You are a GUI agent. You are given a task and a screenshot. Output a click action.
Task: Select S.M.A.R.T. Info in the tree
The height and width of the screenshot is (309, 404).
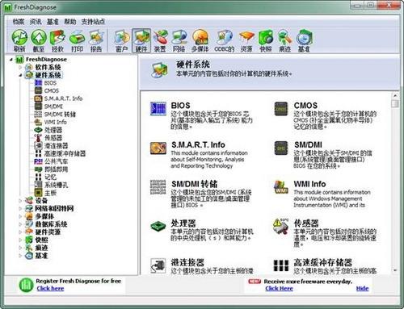(x=63, y=98)
